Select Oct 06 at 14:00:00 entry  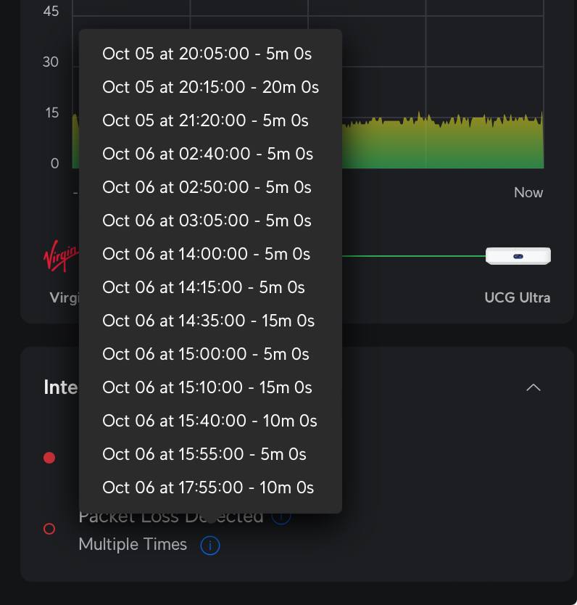[206, 254]
